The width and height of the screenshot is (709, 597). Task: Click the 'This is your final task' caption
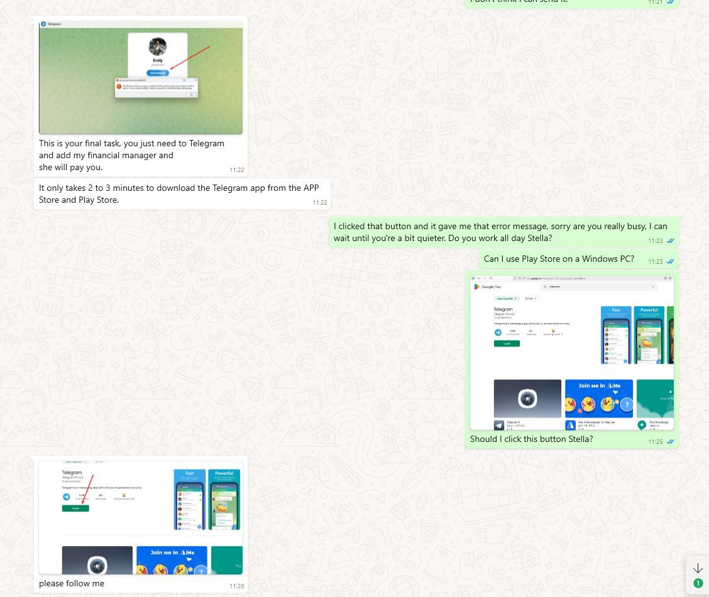point(131,155)
